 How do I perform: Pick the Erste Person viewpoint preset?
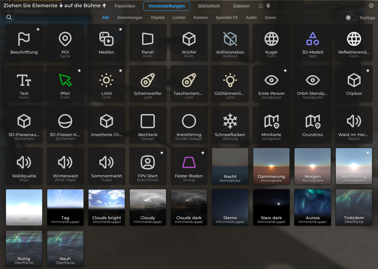tap(272, 84)
